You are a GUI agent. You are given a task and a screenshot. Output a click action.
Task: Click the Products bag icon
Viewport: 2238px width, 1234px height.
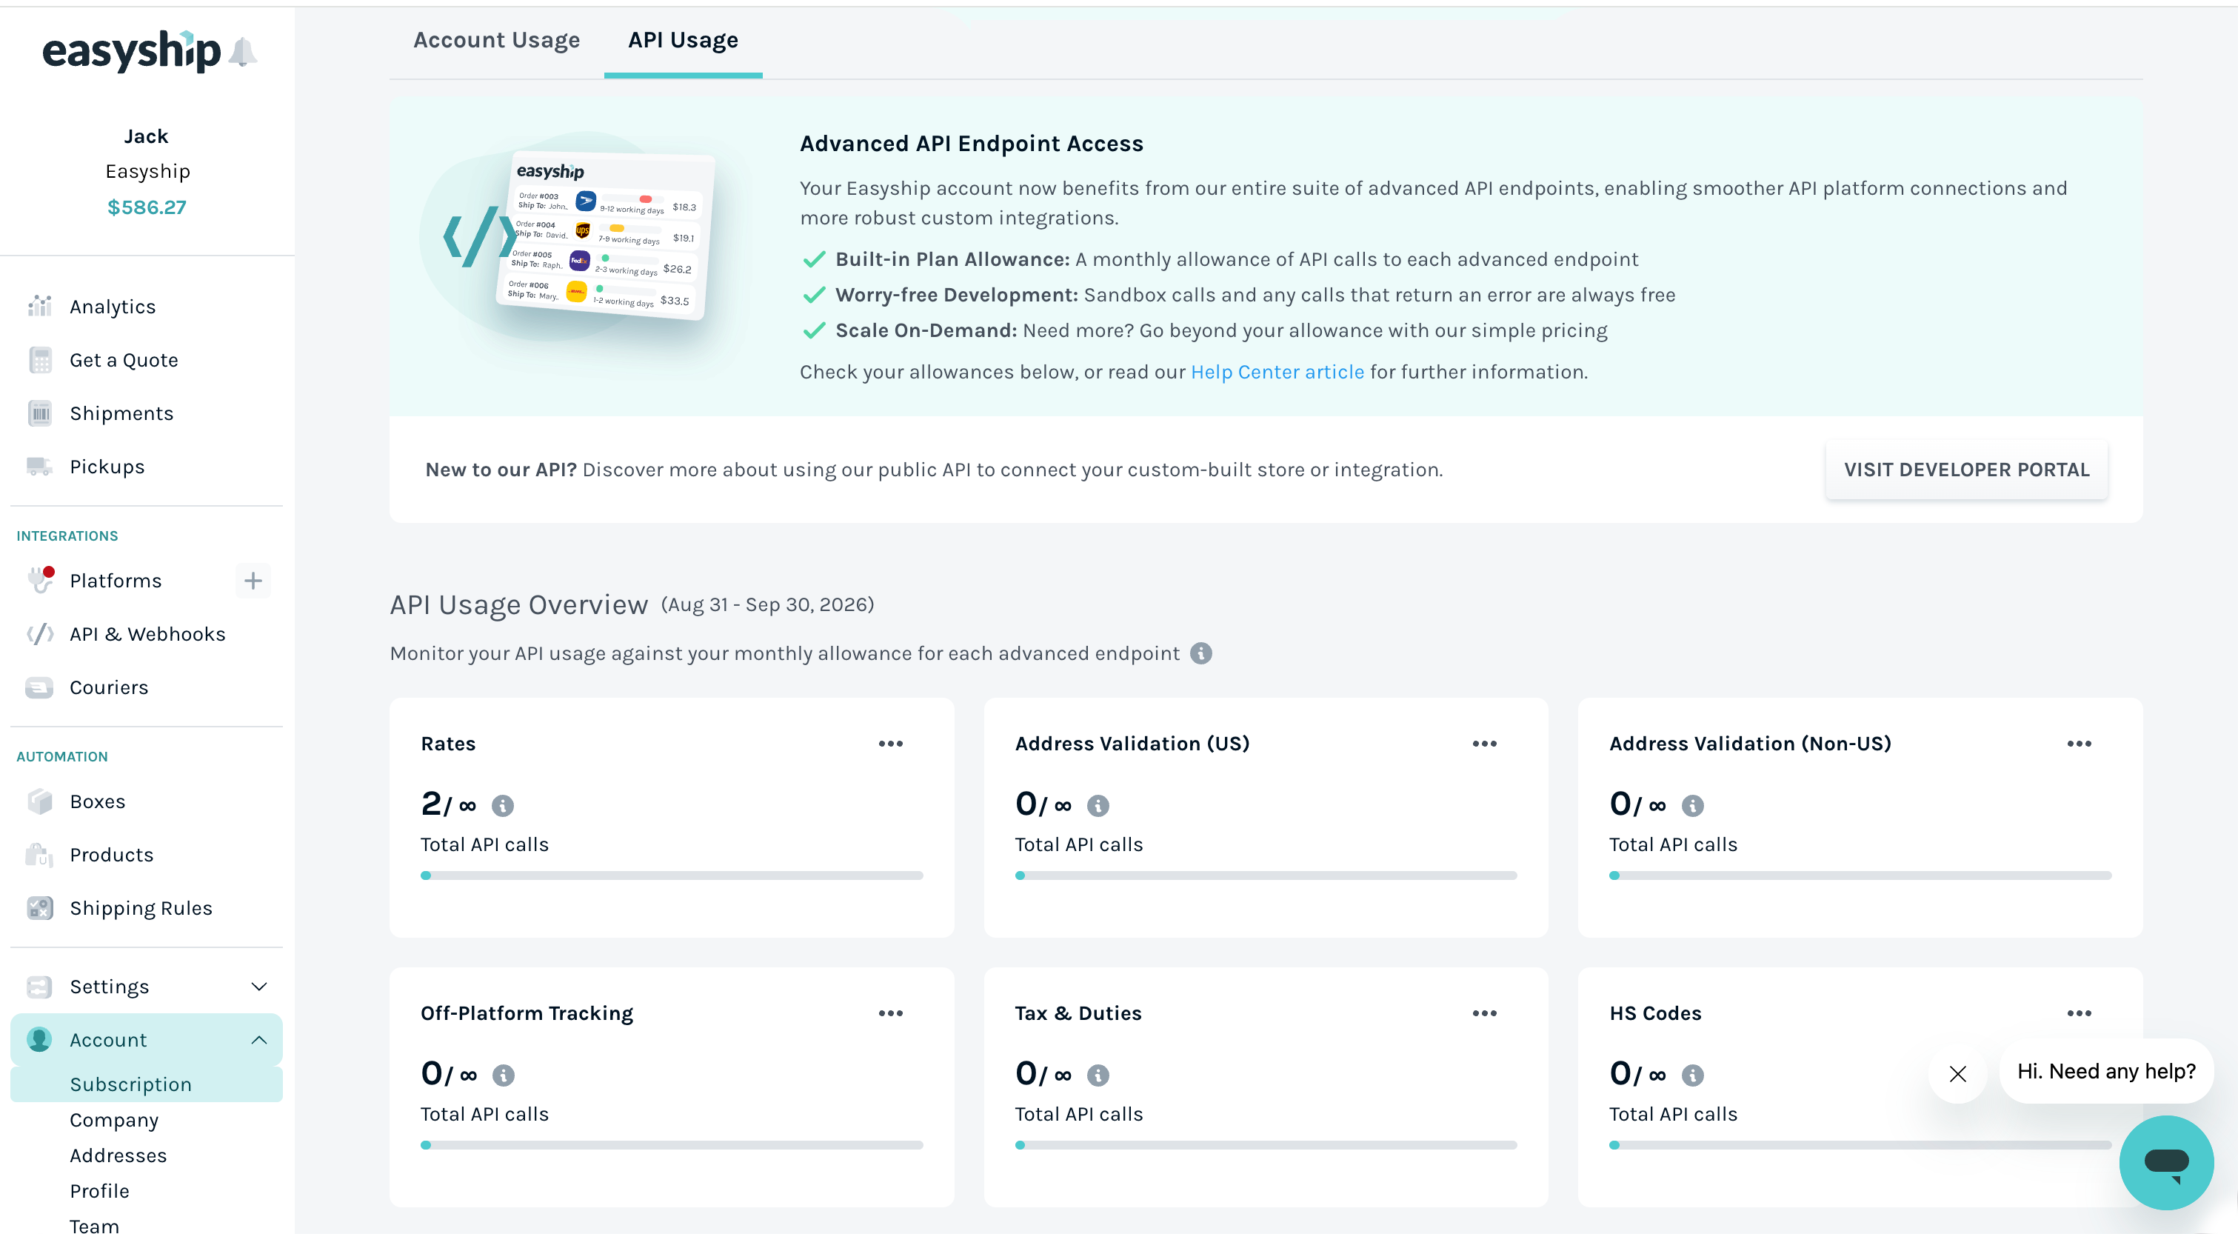point(40,855)
